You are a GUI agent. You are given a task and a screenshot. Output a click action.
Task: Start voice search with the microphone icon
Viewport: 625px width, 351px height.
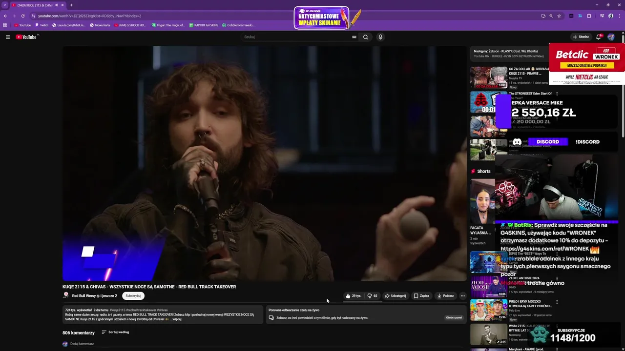point(380,37)
